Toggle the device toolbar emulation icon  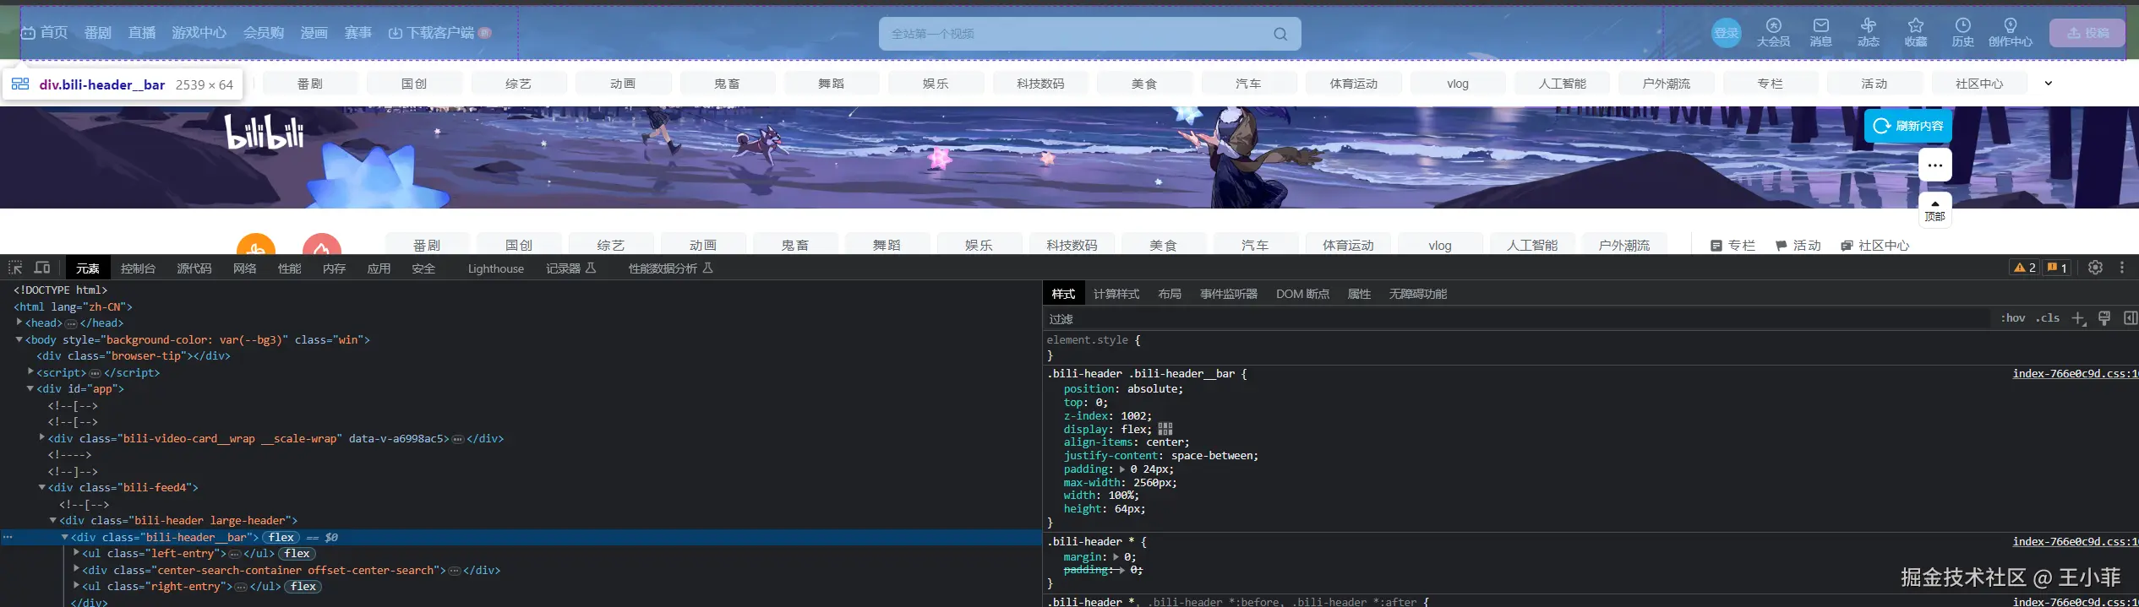point(41,268)
